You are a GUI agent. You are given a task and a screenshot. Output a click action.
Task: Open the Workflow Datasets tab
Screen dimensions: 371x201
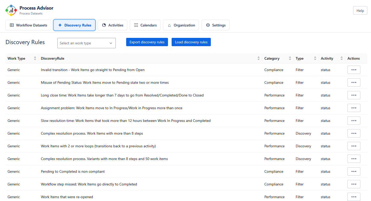click(28, 25)
